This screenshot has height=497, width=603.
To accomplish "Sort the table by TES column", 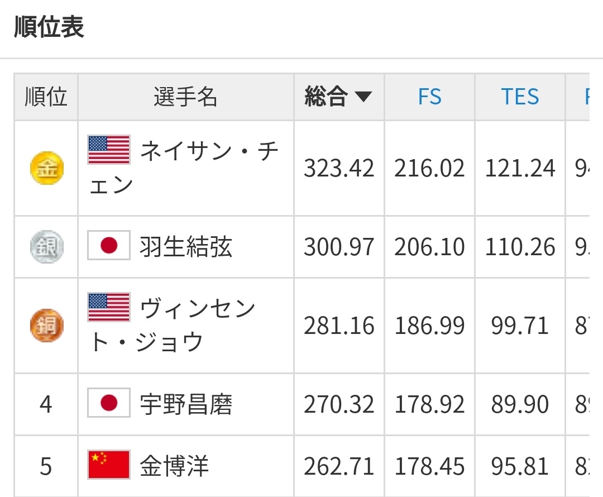I will point(520,97).
